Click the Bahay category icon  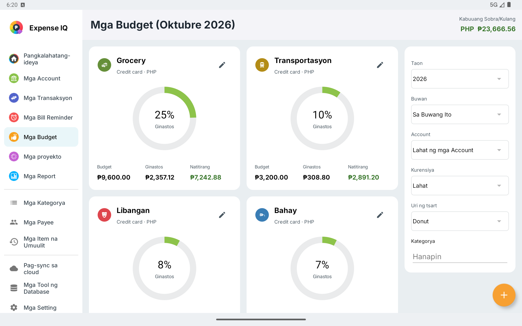tap(262, 215)
